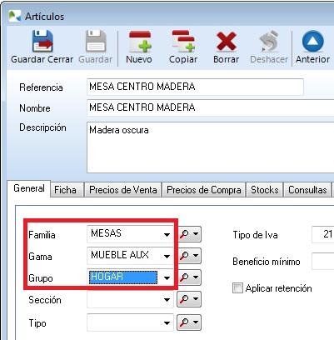Screen dimensions: 334x340
Task: Click the magnifier search icon beside Grupo
Action: tap(184, 277)
